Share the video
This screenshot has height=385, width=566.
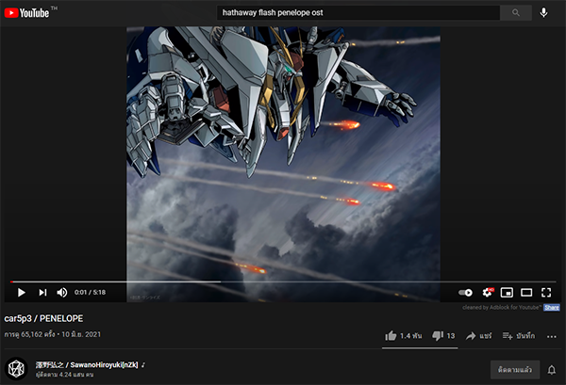479,335
